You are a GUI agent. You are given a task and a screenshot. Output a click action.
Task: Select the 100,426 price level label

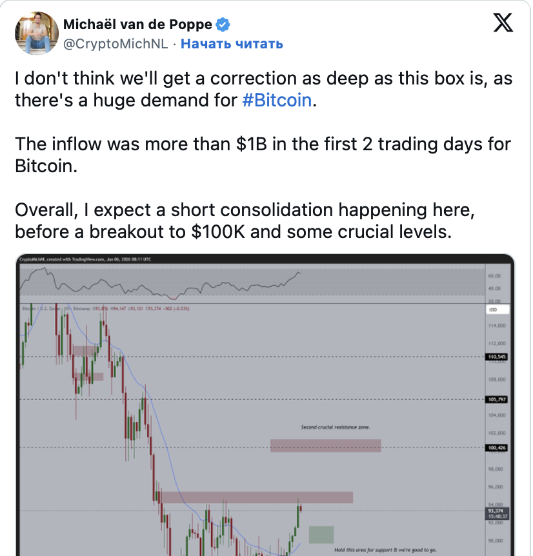(496, 448)
